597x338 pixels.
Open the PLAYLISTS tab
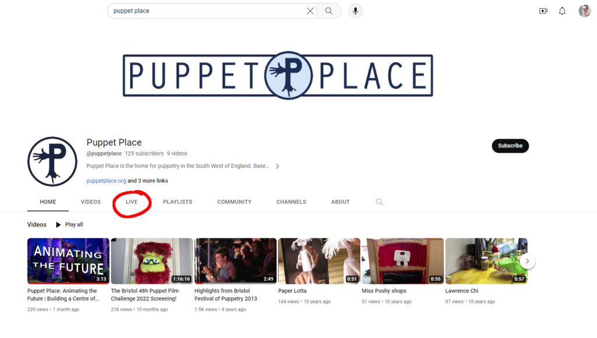tap(177, 202)
